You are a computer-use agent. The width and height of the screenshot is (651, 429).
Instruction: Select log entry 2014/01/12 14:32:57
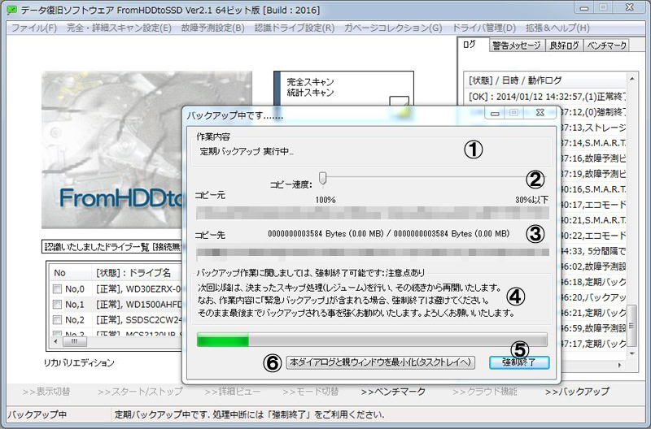[546, 97]
